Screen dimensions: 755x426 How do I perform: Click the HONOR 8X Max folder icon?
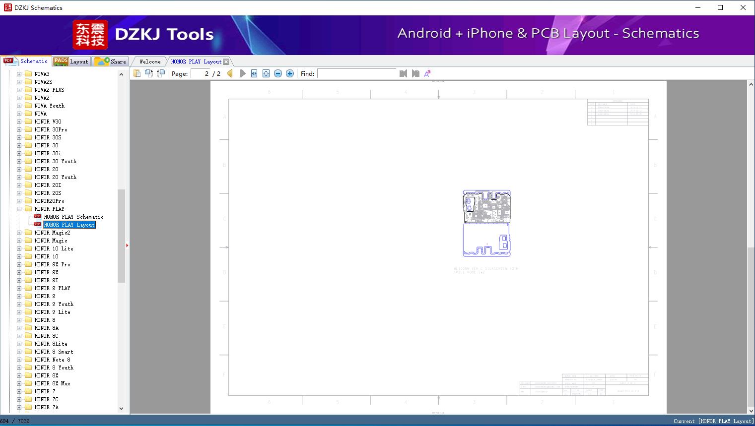tap(28, 383)
